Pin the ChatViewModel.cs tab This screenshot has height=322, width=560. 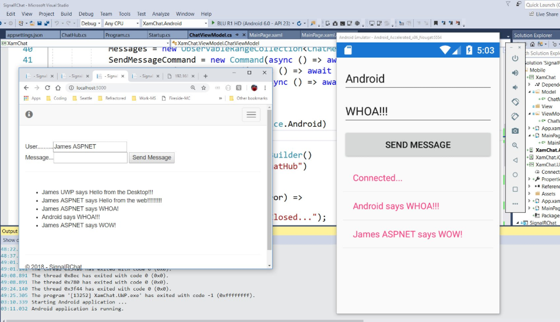(237, 35)
